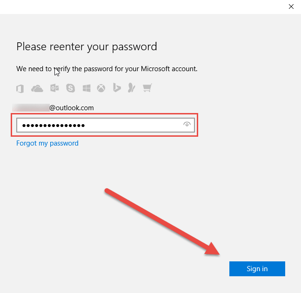
Task: Click the "Please reenter your password" heading
Action: tap(87, 47)
